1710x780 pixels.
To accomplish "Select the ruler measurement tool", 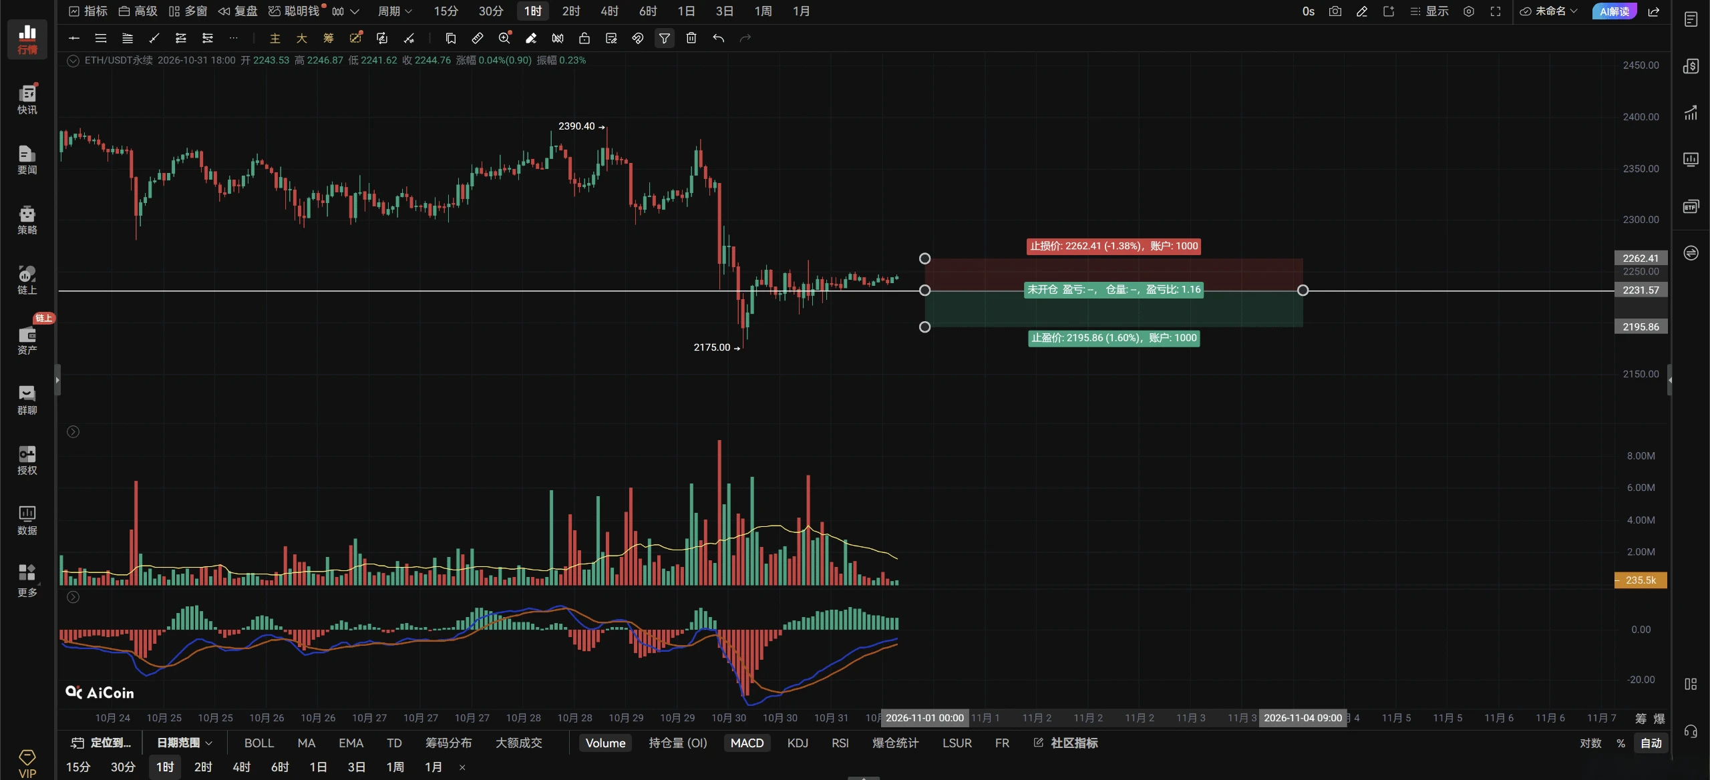I will pyautogui.click(x=478, y=38).
